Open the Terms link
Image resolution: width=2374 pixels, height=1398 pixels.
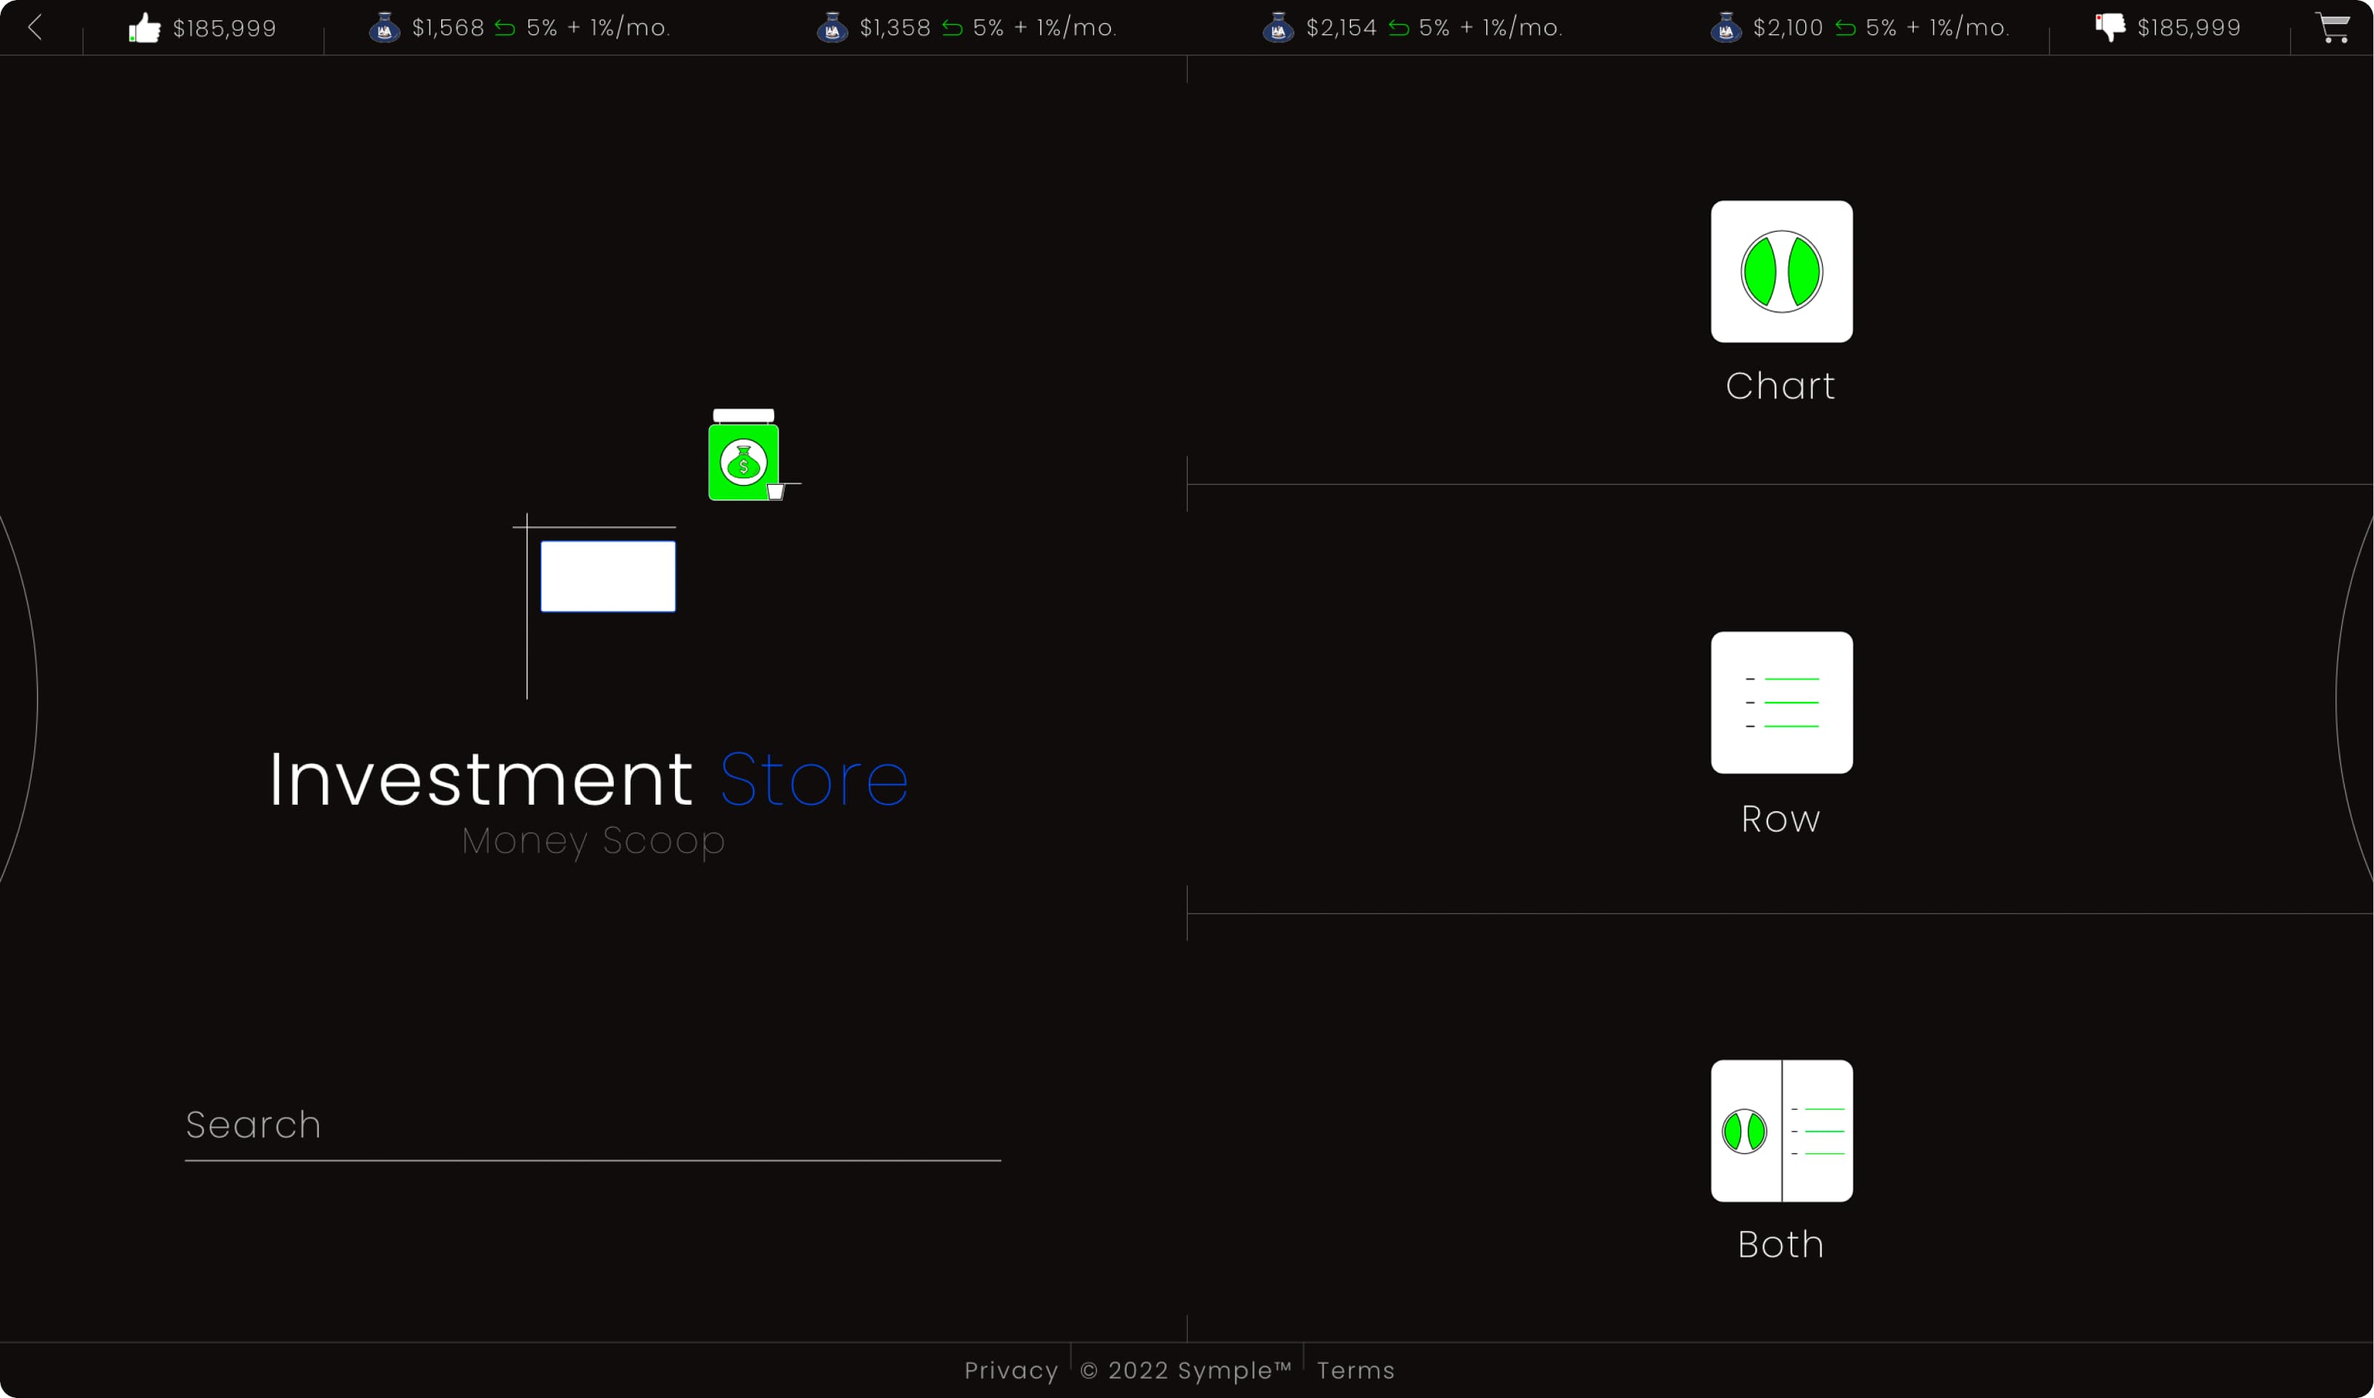pyautogui.click(x=1354, y=1370)
